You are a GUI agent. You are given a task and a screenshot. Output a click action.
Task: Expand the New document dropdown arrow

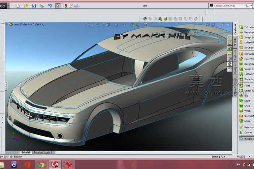pyautogui.click(x=22, y=6)
